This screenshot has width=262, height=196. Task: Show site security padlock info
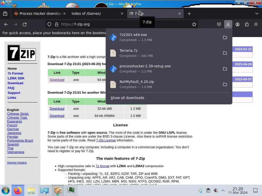tap(57, 24)
